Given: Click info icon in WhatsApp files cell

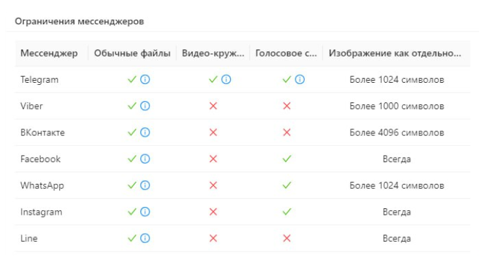Looking at the screenshot, I should pos(145,185).
